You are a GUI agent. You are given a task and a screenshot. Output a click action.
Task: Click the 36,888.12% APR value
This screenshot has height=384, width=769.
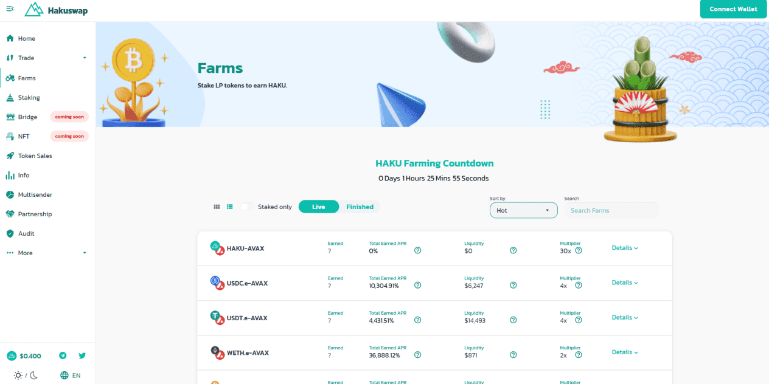tap(384, 355)
